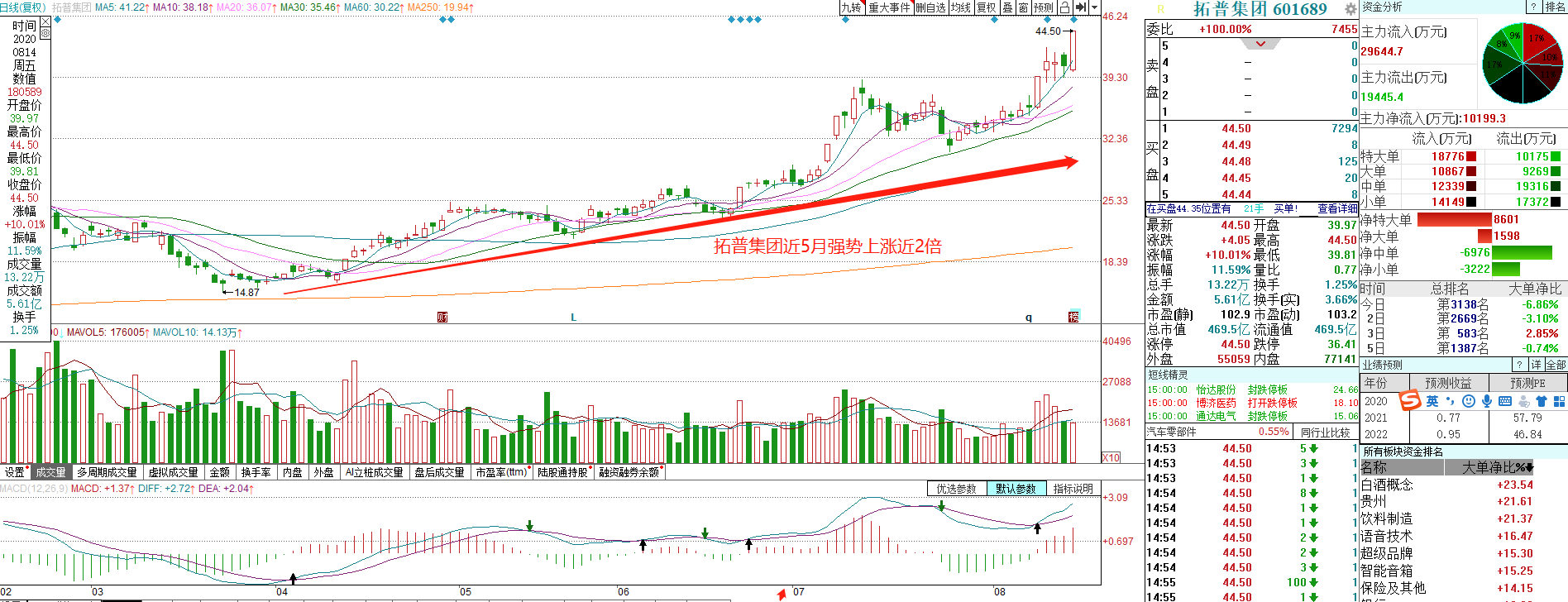Viewport: 1568px width, 602px height.
Task: Open the 日线(复权) period selector
Action: [x=23, y=7]
